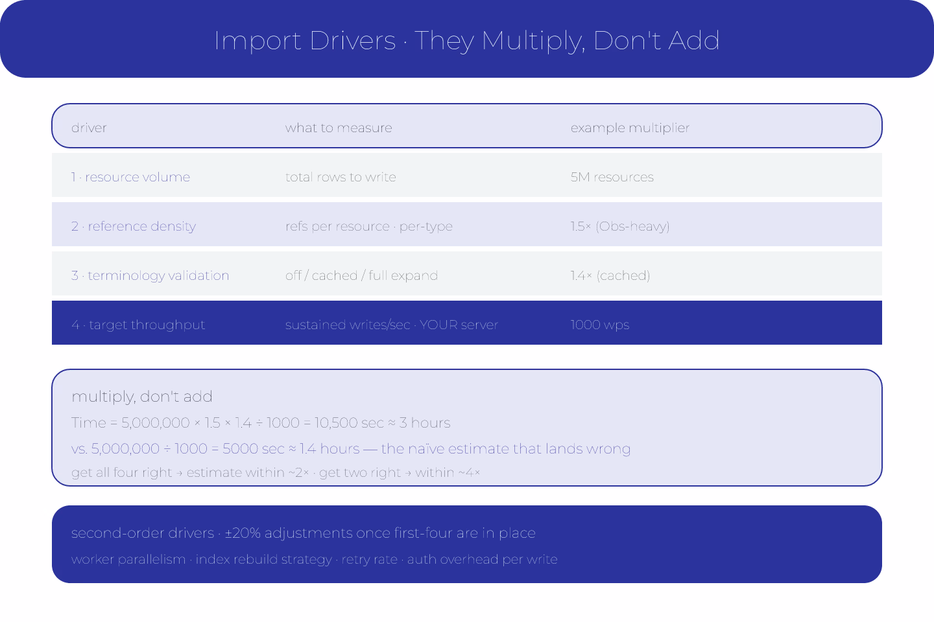This screenshot has height=622, width=934.
Task: Click the '1 · resource volume' row label
Action: click(x=131, y=177)
